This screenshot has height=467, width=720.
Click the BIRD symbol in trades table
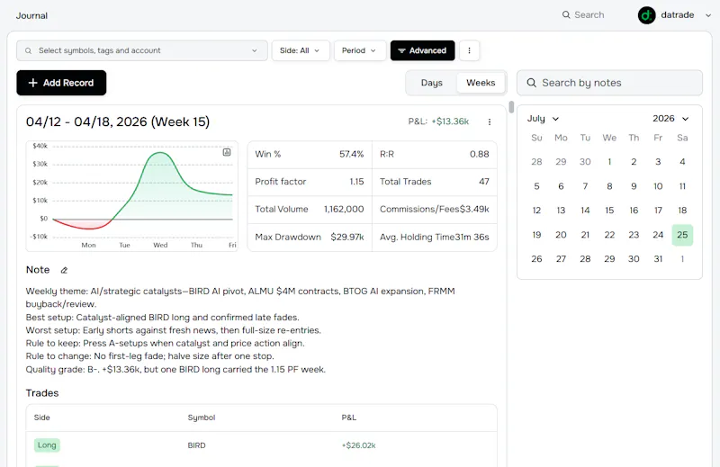pyautogui.click(x=196, y=445)
